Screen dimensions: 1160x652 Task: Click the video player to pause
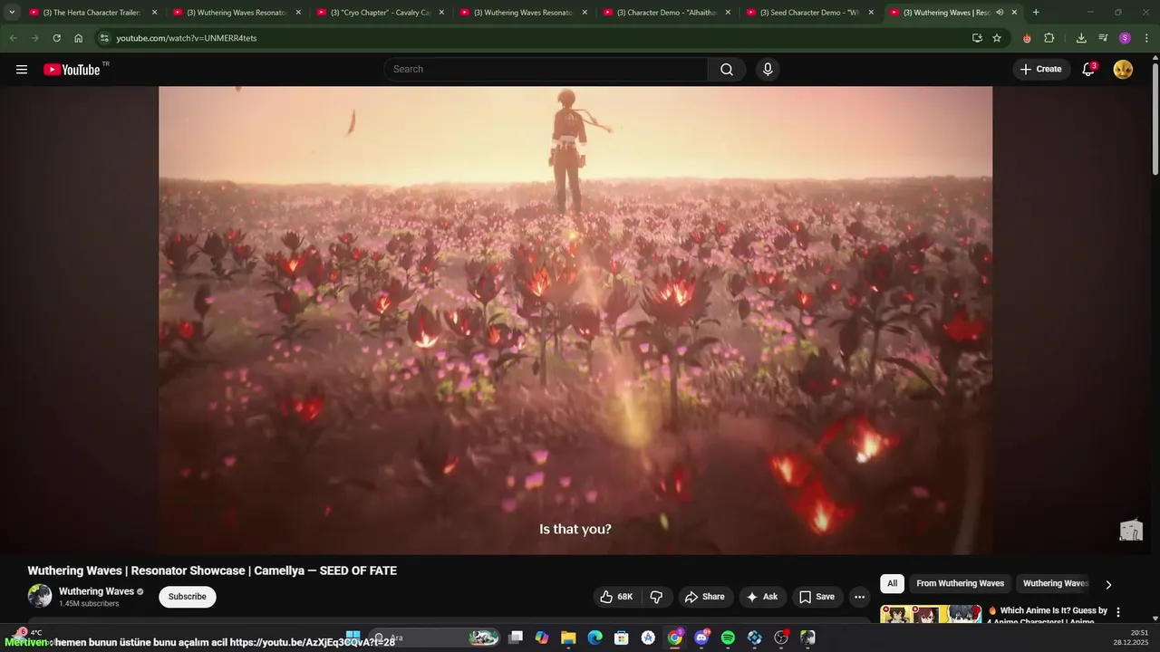[575, 320]
